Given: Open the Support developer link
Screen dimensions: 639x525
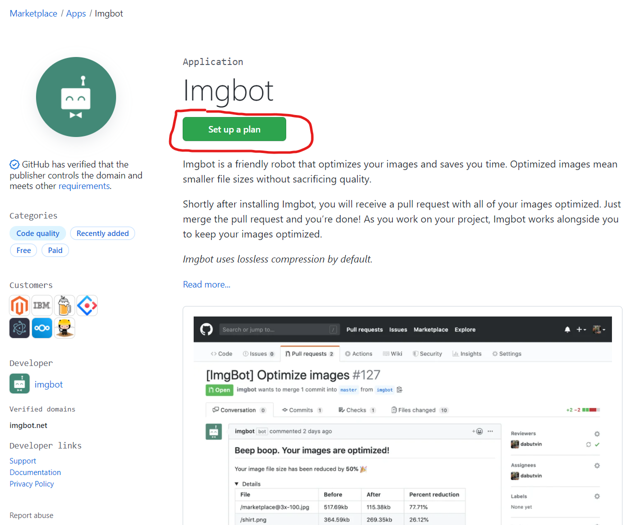Looking at the screenshot, I should (23, 461).
